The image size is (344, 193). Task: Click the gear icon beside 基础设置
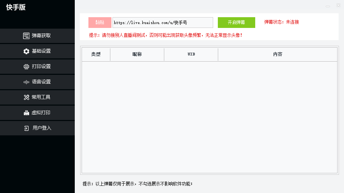pos(26,51)
